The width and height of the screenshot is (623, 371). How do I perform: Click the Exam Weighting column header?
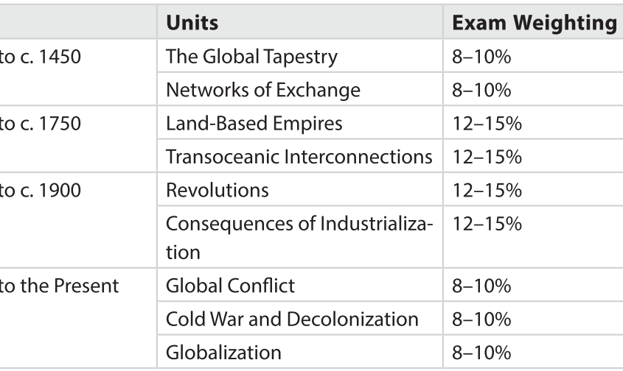pos(534,23)
